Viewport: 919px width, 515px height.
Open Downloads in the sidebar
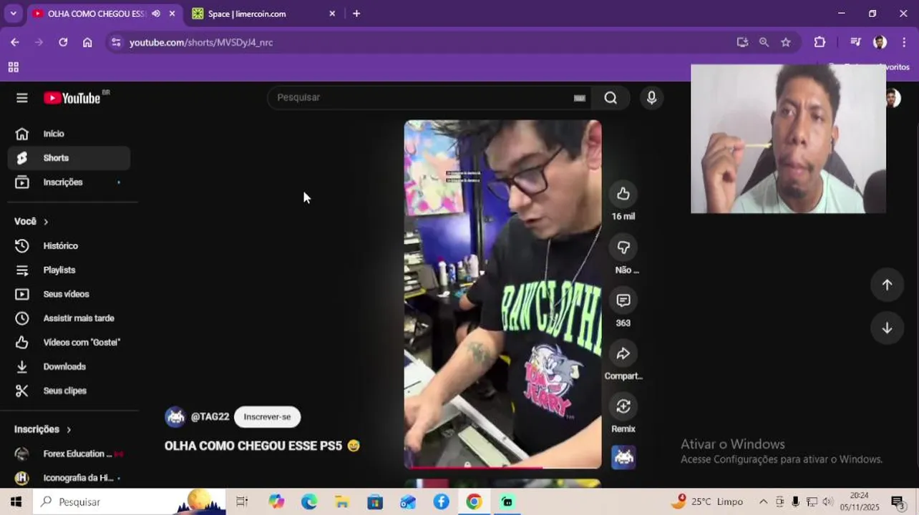coord(69,367)
